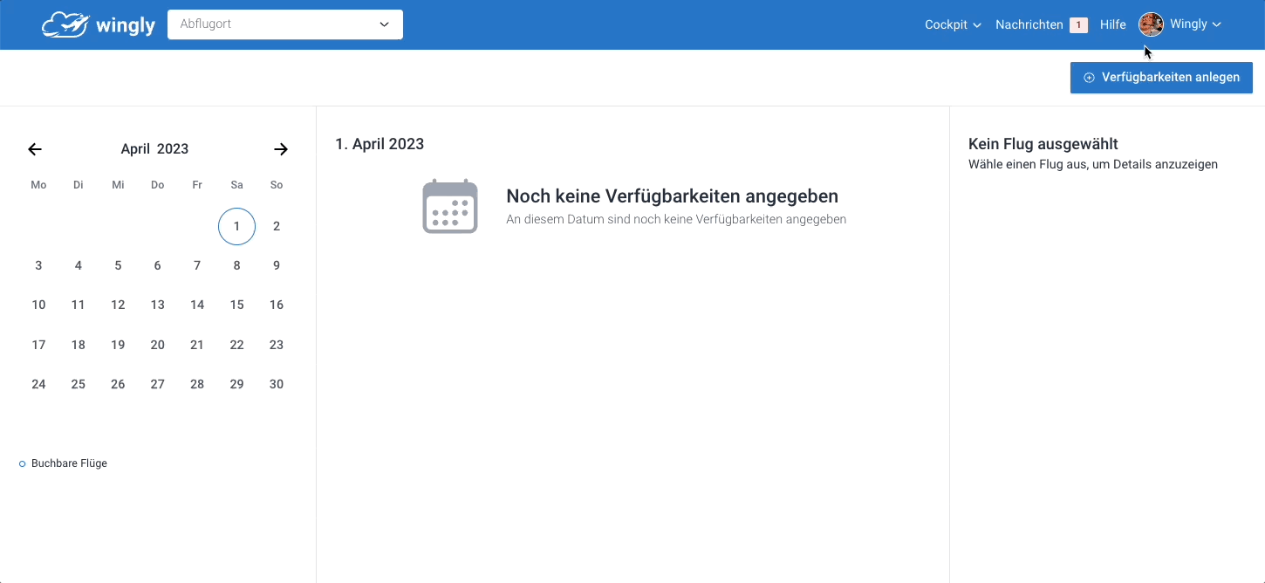Select April 12 in the calendar
1265x583 pixels.
tap(118, 305)
